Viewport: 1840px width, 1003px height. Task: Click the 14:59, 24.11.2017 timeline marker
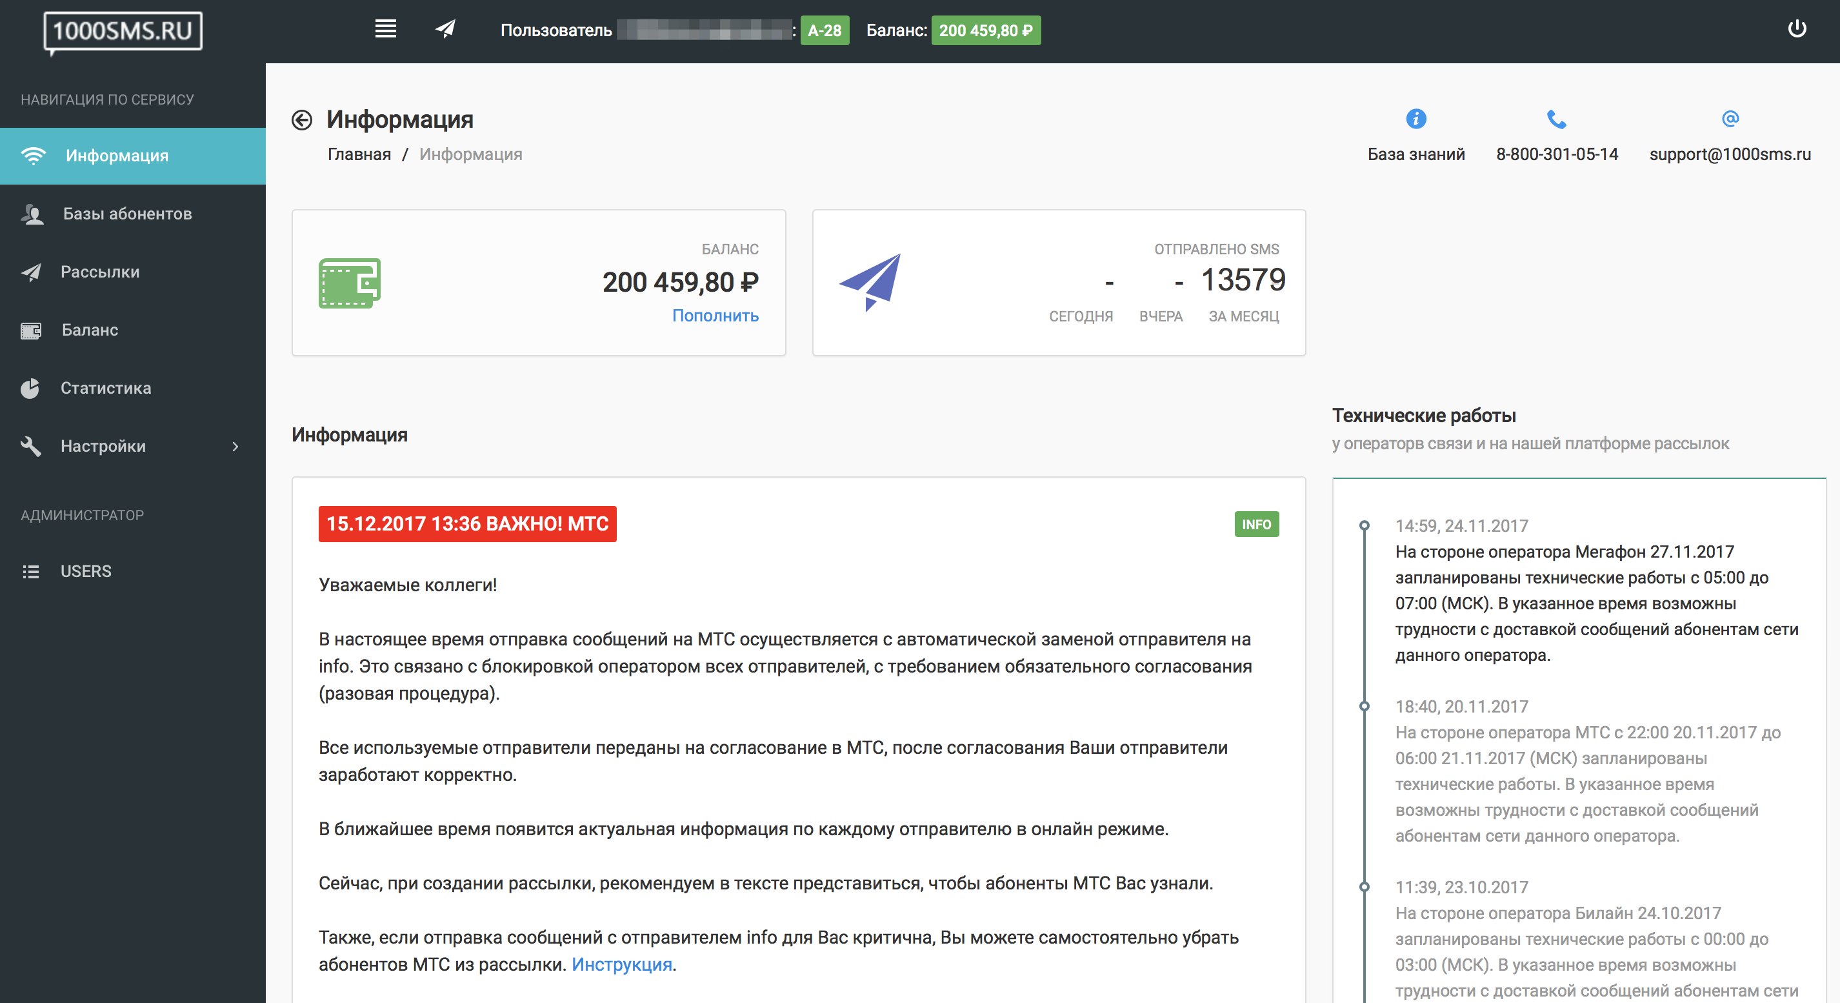tap(1365, 526)
